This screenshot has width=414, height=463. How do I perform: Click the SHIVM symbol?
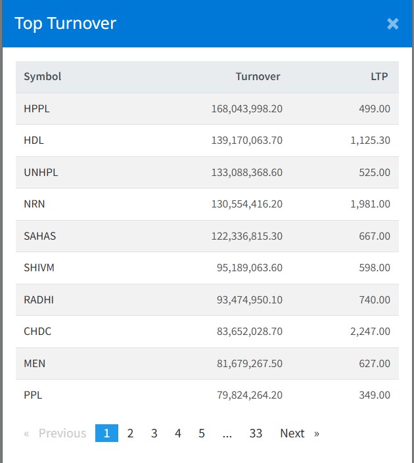[39, 268]
